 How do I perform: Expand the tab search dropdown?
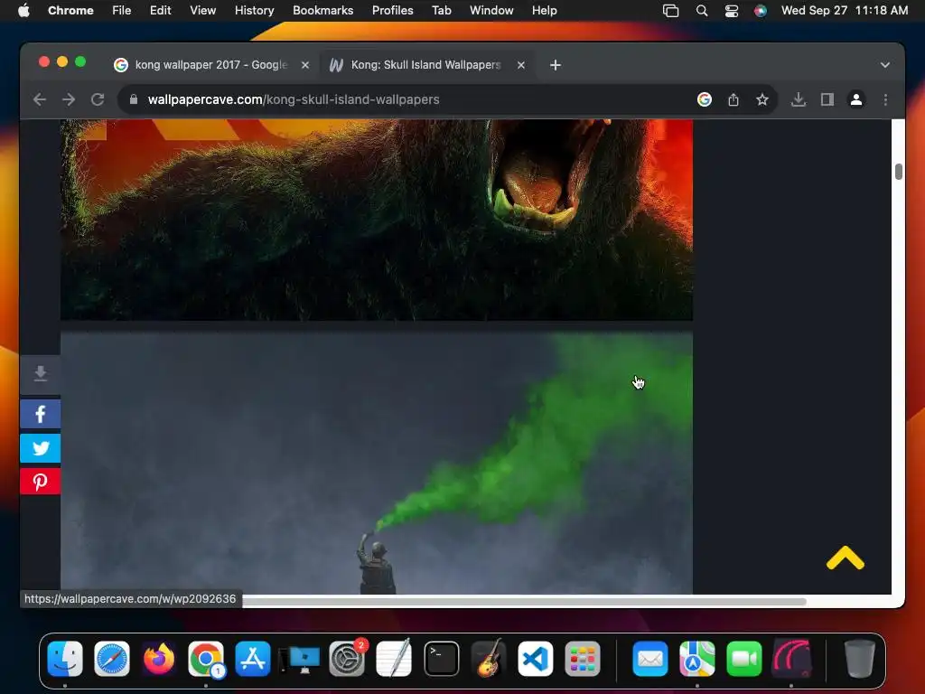tap(885, 65)
